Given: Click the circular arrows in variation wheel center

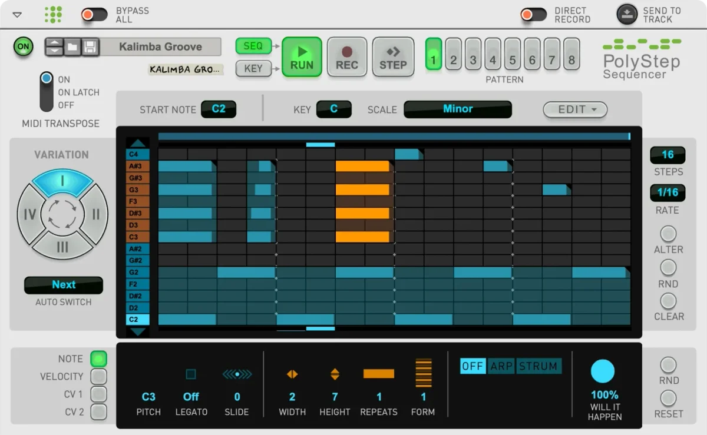Looking at the screenshot, I should click(x=62, y=214).
